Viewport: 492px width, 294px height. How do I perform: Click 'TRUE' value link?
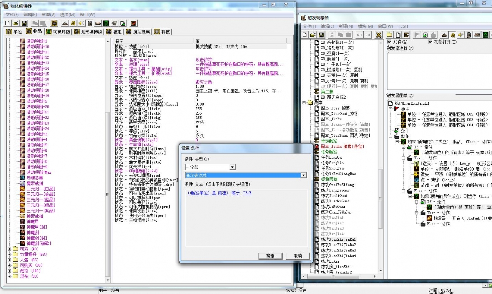pyautogui.click(x=247, y=193)
